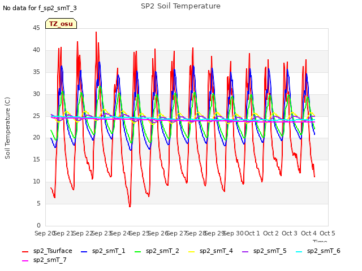Click the lowest red trough near Sep 24
362x271 pixels.
click(x=130, y=206)
